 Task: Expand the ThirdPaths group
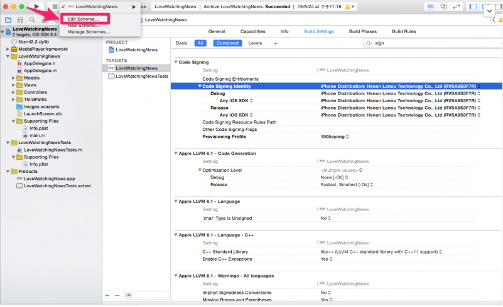(13, 99)
